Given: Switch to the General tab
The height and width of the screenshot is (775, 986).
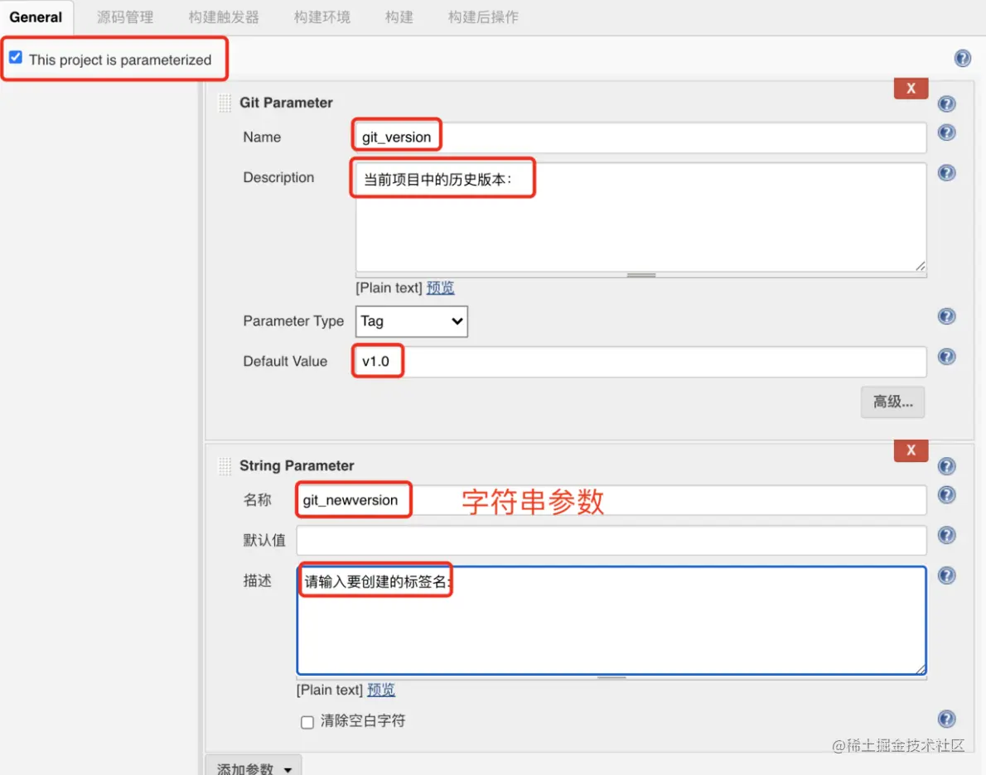Looking at the screenshot, I should tap(36, 17).
